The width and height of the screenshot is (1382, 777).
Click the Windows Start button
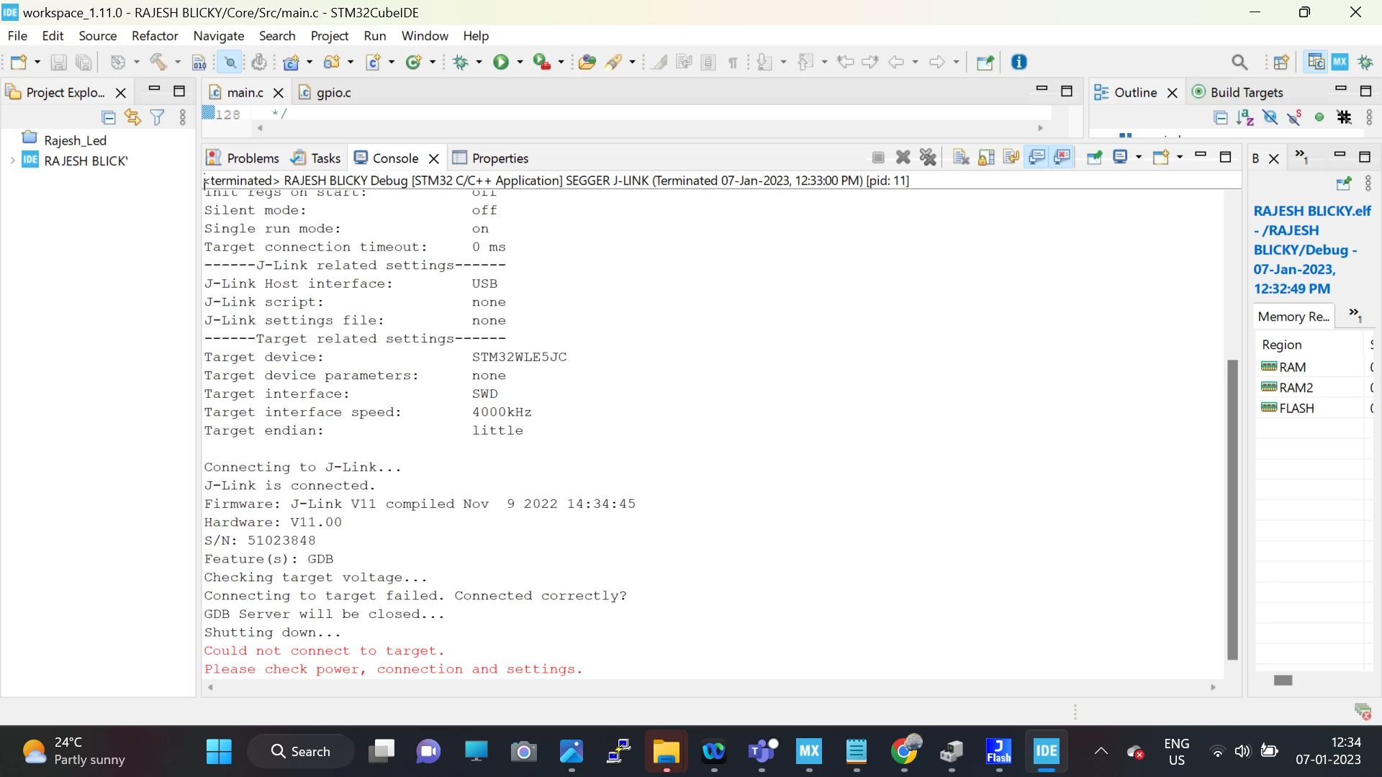click(219, 752)
